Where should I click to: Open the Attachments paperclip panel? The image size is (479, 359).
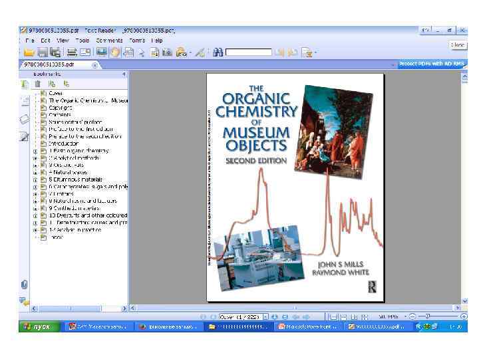pos(24,285)
